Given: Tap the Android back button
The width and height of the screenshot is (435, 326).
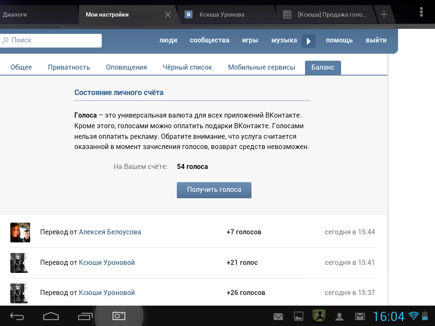Looking at the screenshot, I should point(17,316).
